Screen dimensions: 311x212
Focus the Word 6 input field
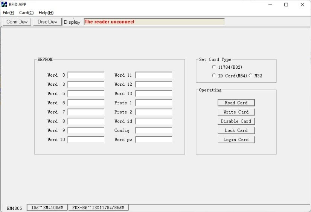tap(86, 103)
